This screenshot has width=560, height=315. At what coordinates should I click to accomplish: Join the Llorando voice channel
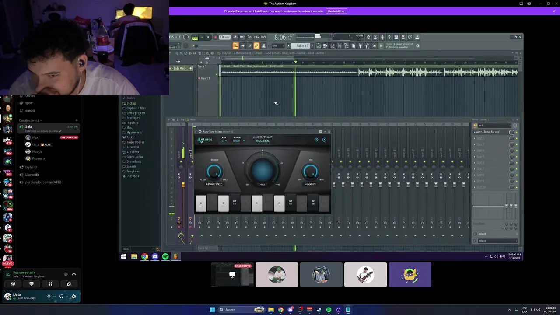32,175
